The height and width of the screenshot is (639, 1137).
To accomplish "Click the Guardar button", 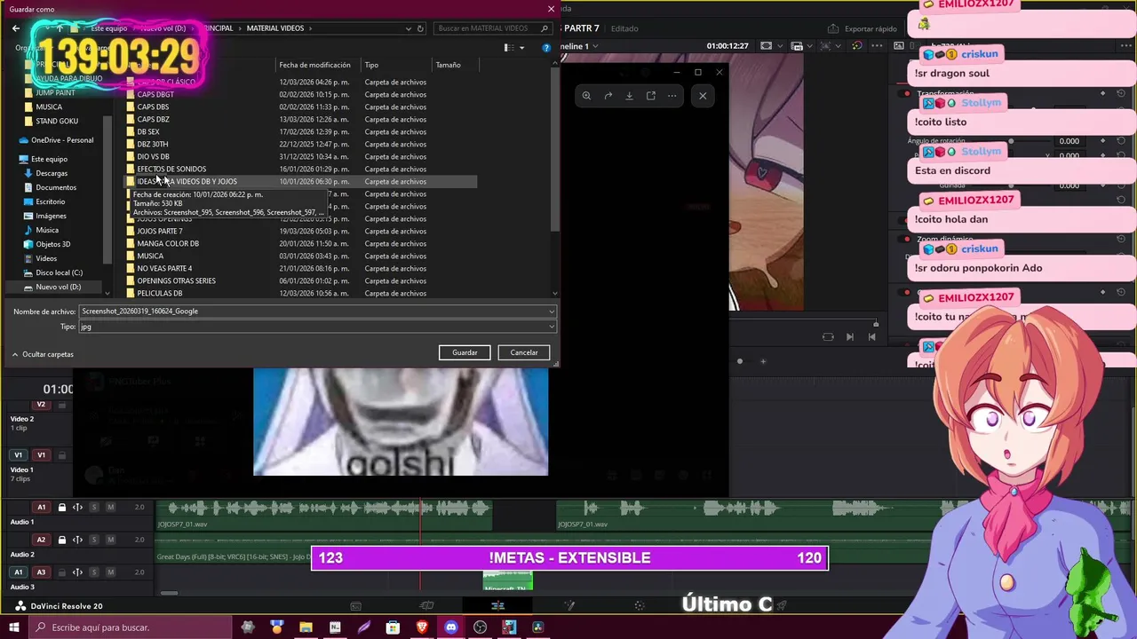I will pos(465,352).
